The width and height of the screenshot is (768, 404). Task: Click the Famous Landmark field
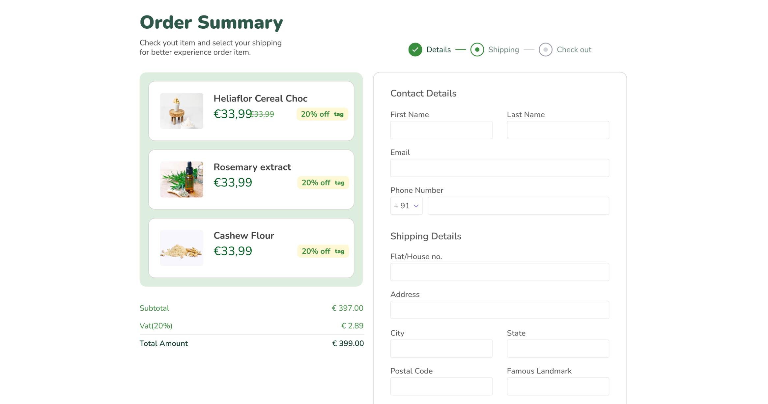click(x=558, y=387)
